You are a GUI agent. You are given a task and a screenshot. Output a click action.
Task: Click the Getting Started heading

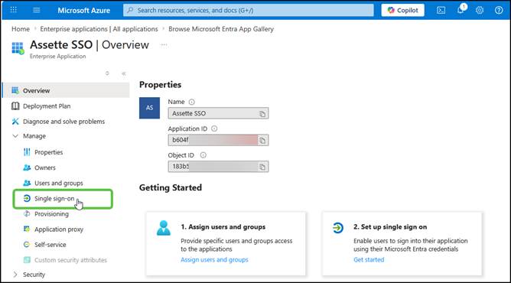[x=171, y=187]
